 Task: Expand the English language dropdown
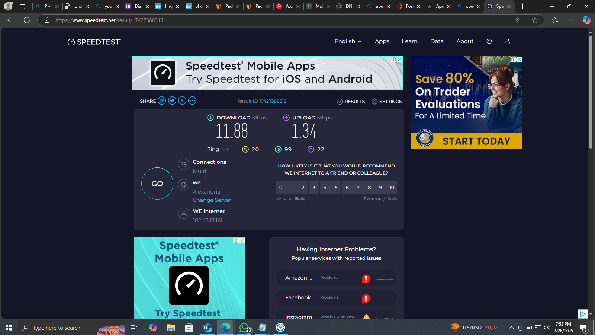pyautogui.click(x=348, y=41)
